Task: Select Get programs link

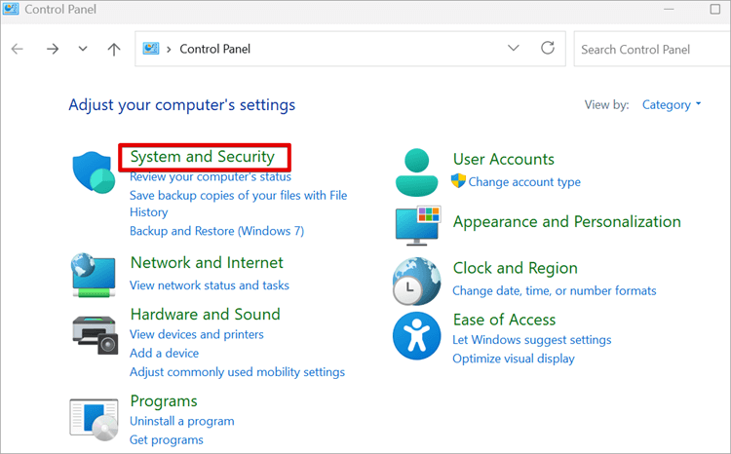Action: tap(167, 440)
